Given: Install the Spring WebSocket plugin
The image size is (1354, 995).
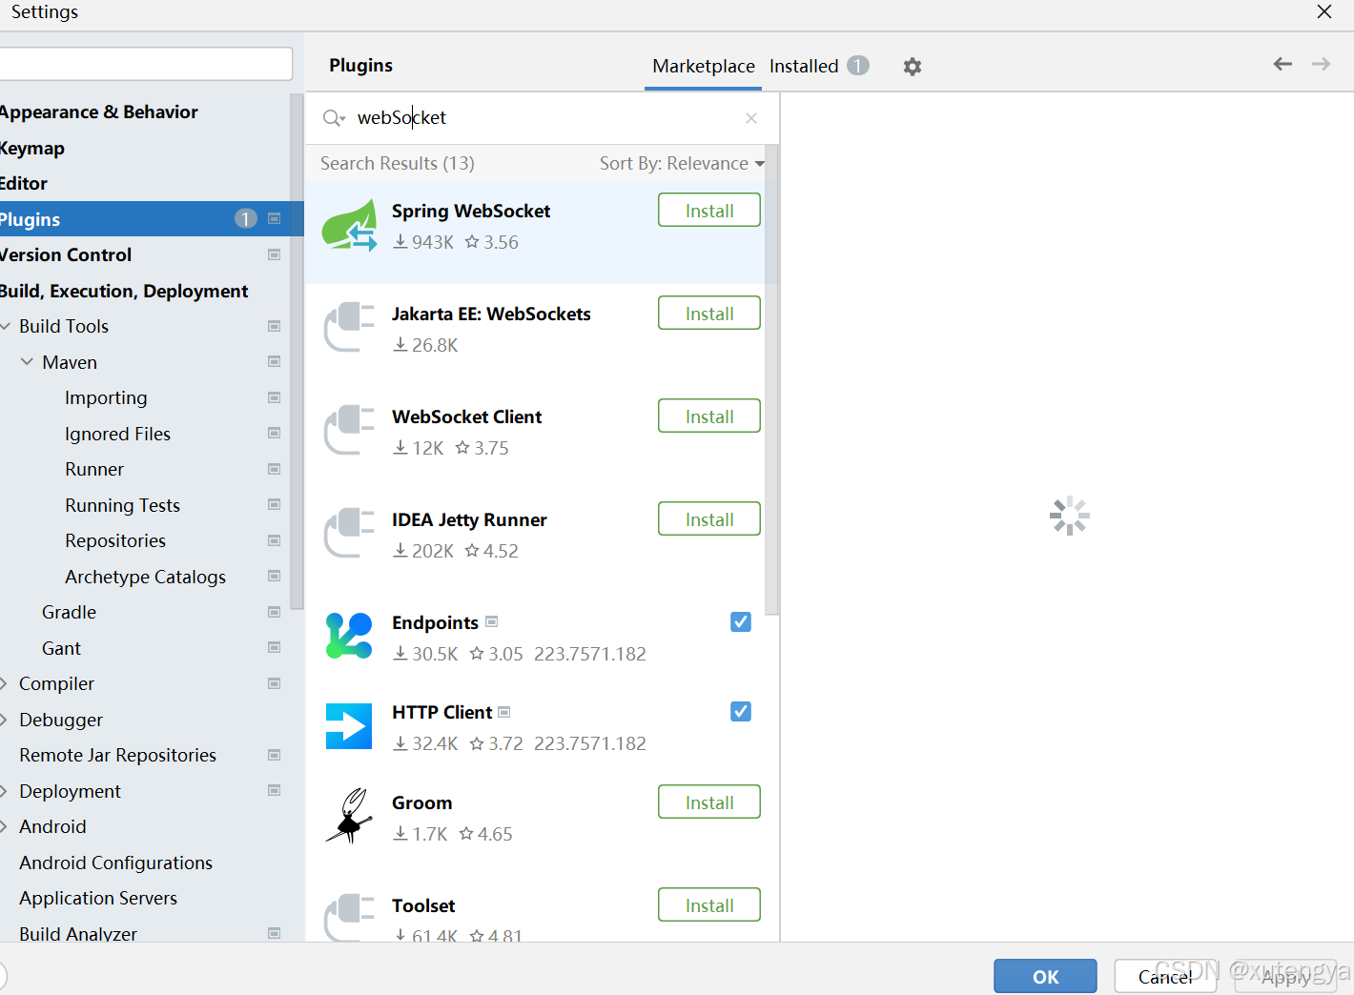Looking at the screenshot, I should click(x=708, y=210).
